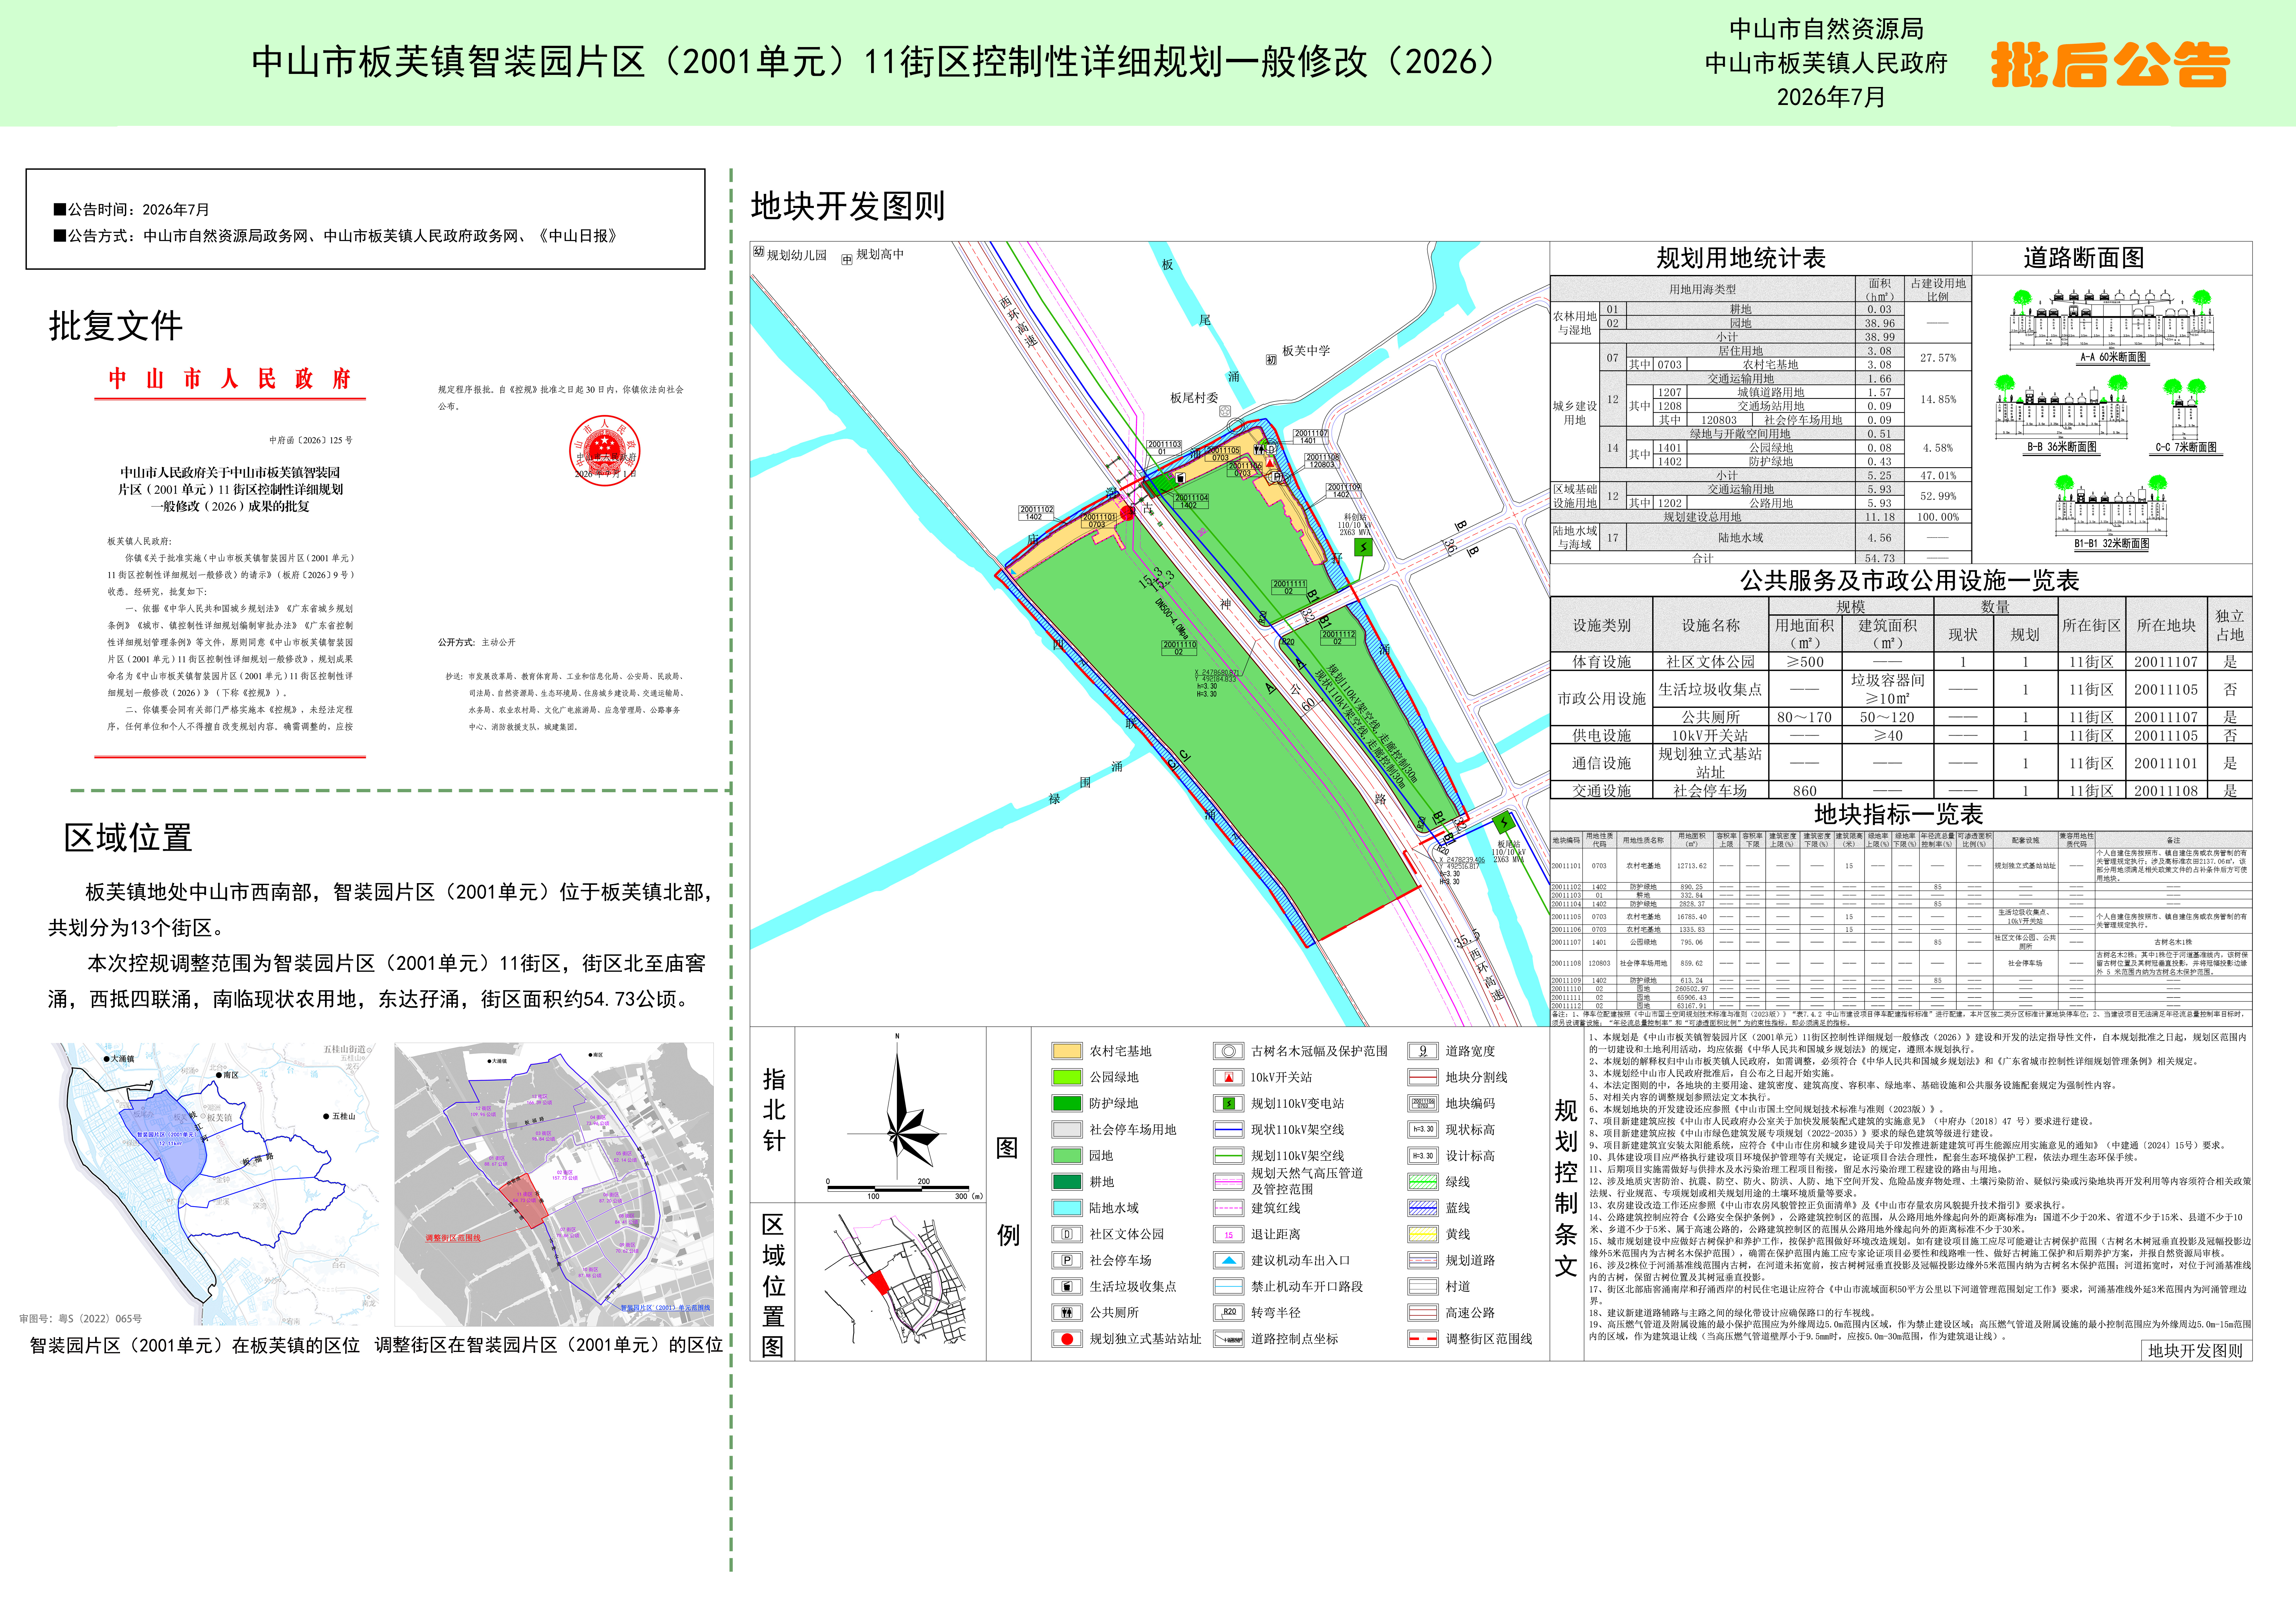
Task: Click the 道路宽度 legend symbol
Action: pos(1423,1051)
